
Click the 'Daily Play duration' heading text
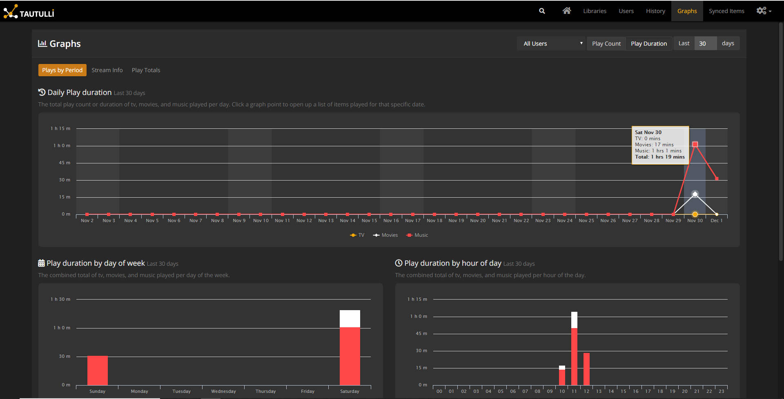80,93
